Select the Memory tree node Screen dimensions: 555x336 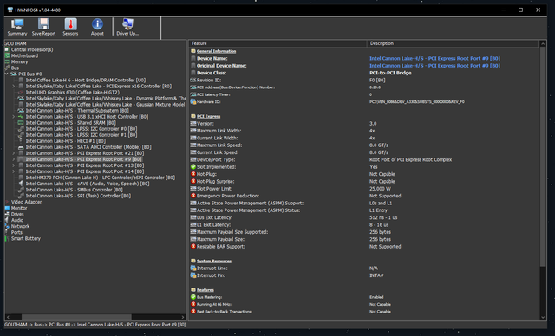[x=19, y=61]
